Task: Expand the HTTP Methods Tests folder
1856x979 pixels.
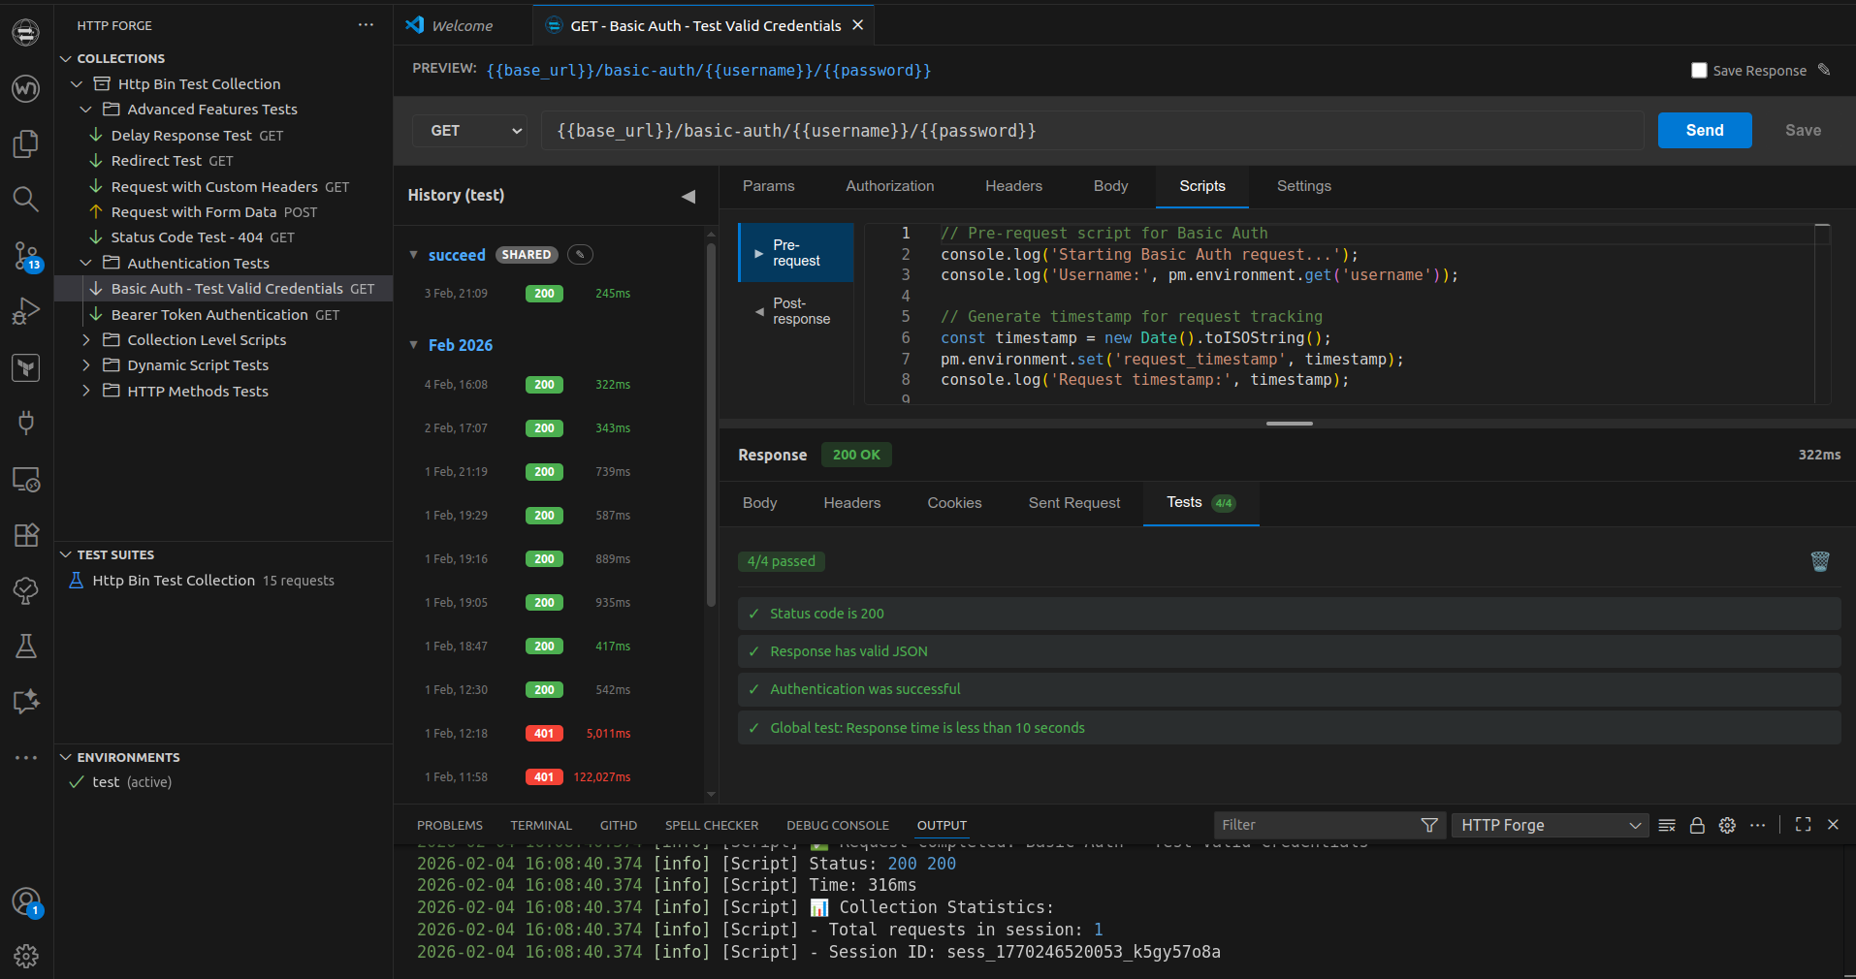Action: tap(85, 391)
